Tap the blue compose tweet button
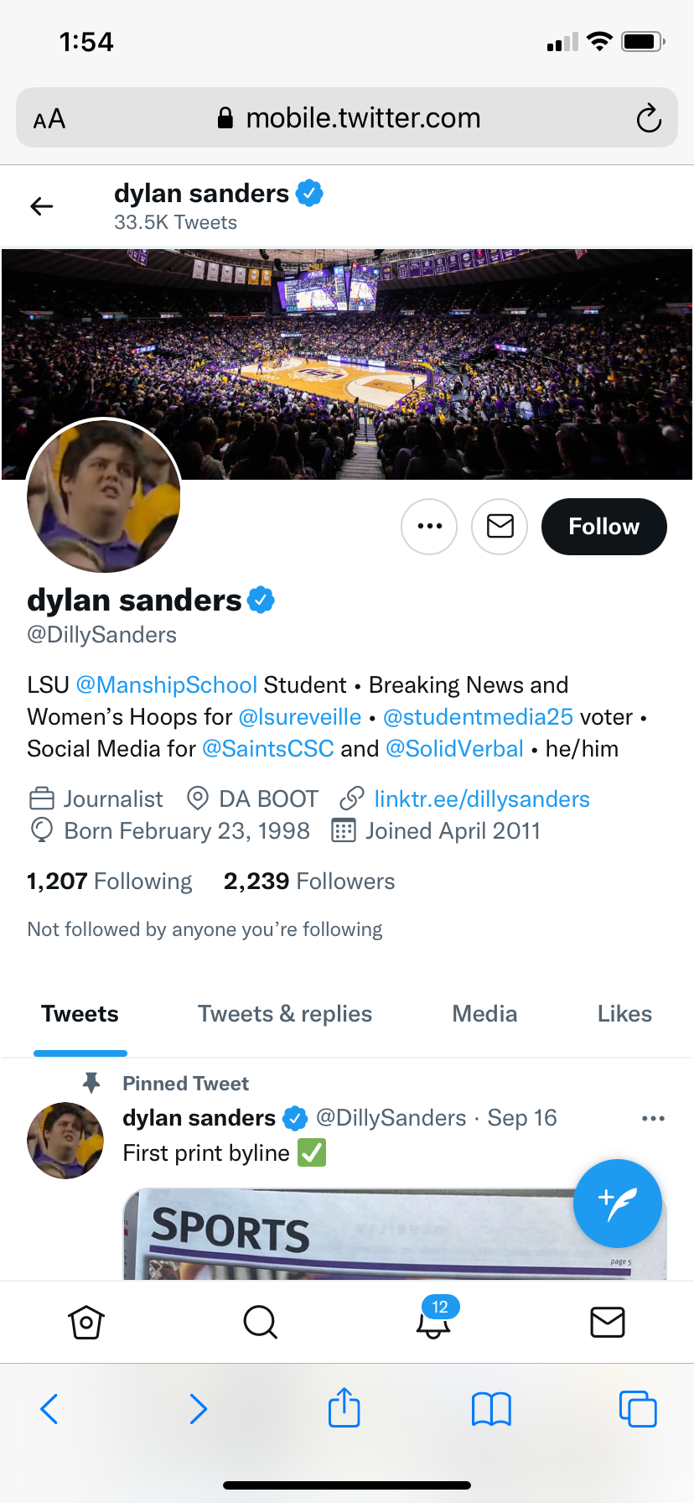694x1503 pixels. pyautogui.click(x=618, y=1204)
